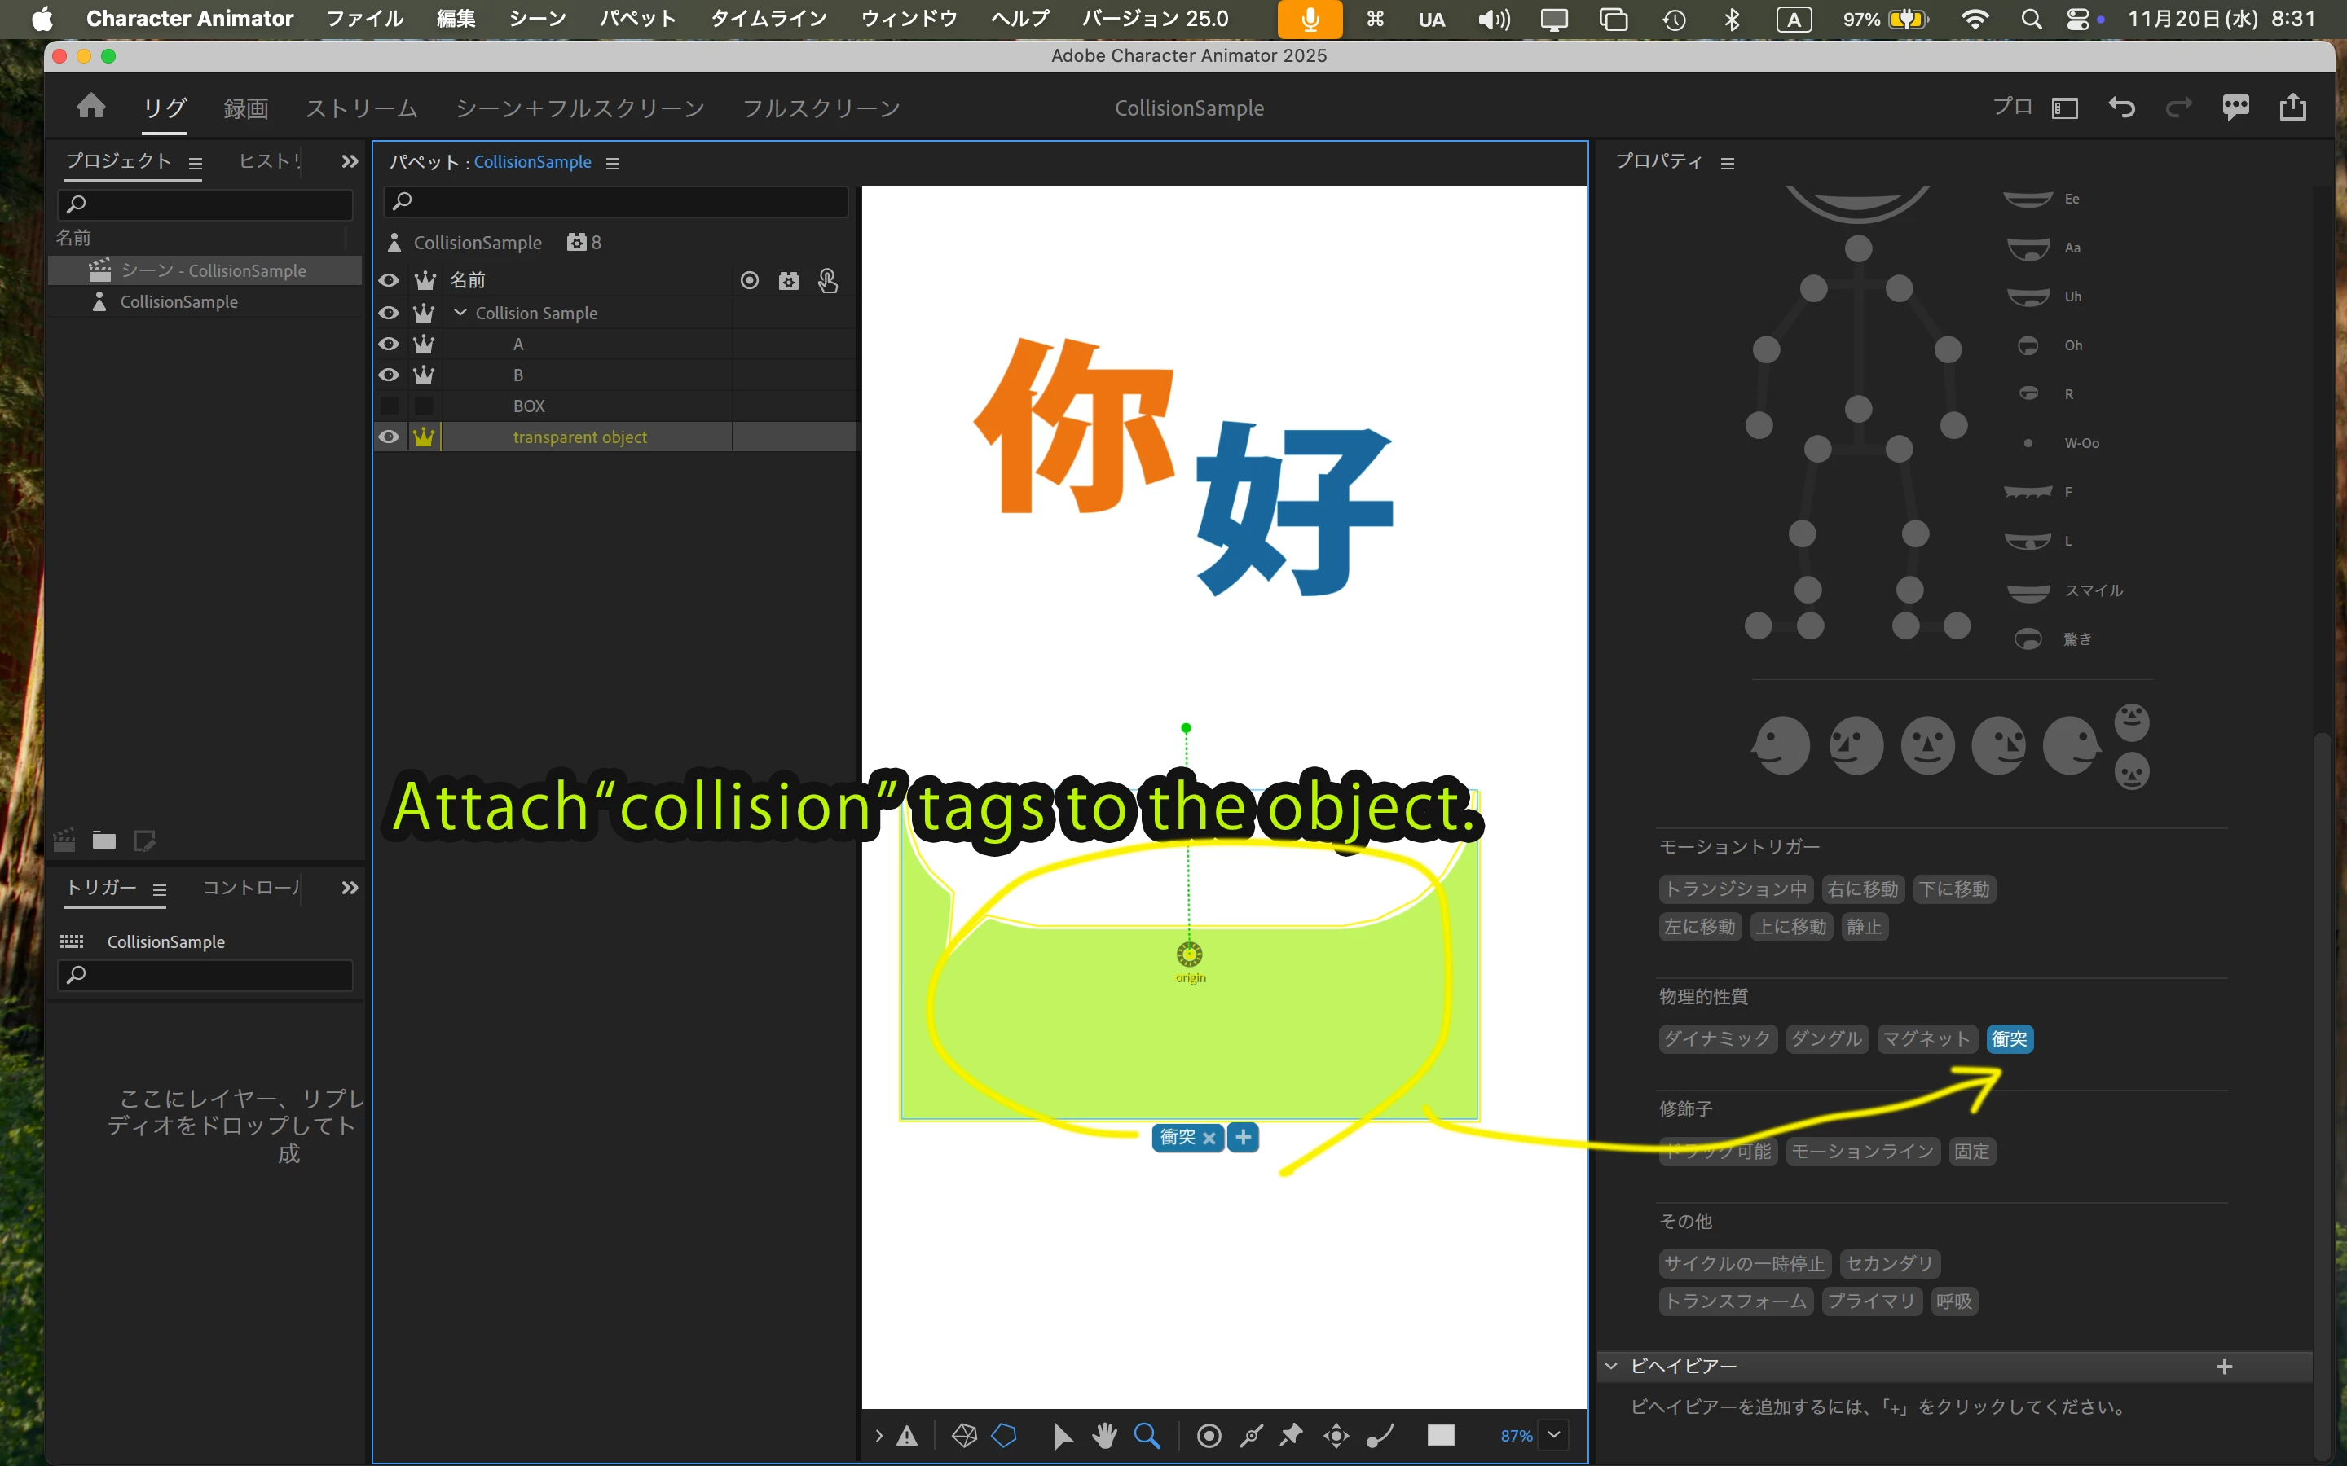Open the パペット menu in menu bar
Image resolution: width=2347 pixels, height=1466 pixels.
pos(637,19)
